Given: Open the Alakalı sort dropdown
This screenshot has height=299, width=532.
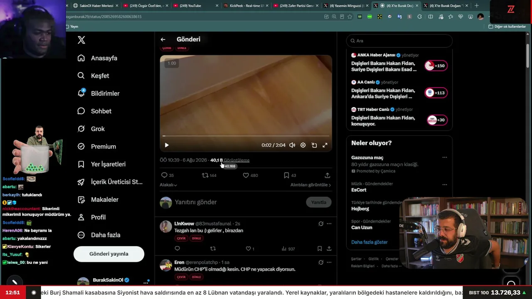Looking at the screenshot, I should (168, 185).
